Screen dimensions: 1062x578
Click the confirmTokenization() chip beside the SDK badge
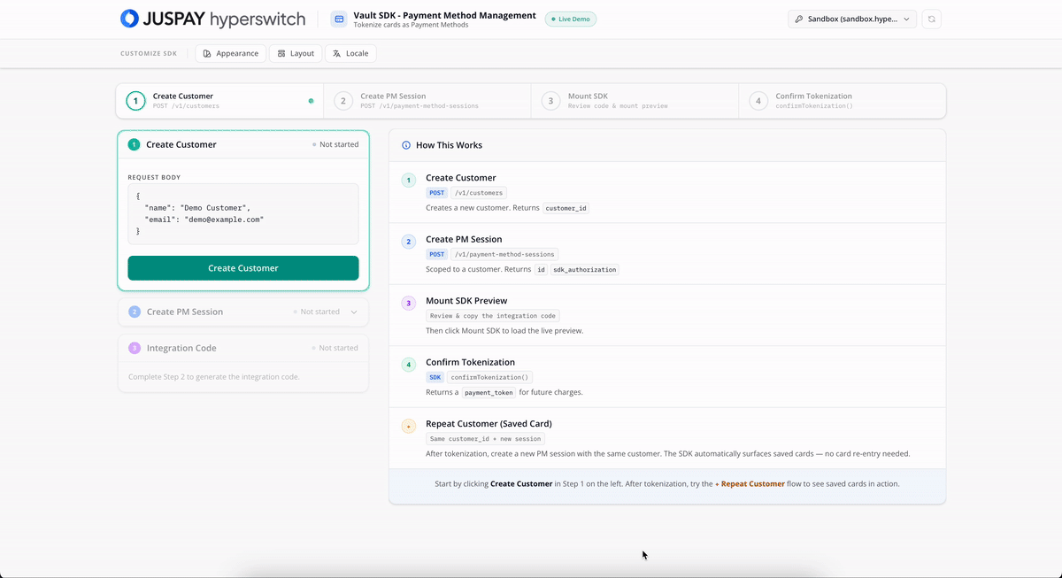(x=489, y=377)
